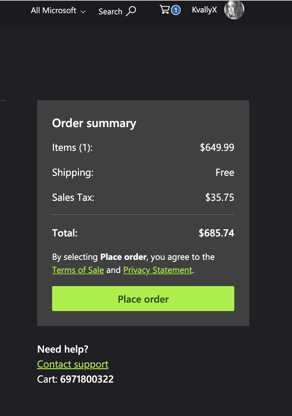
Task: Follow the Contact support link
Action: point(73,364)
